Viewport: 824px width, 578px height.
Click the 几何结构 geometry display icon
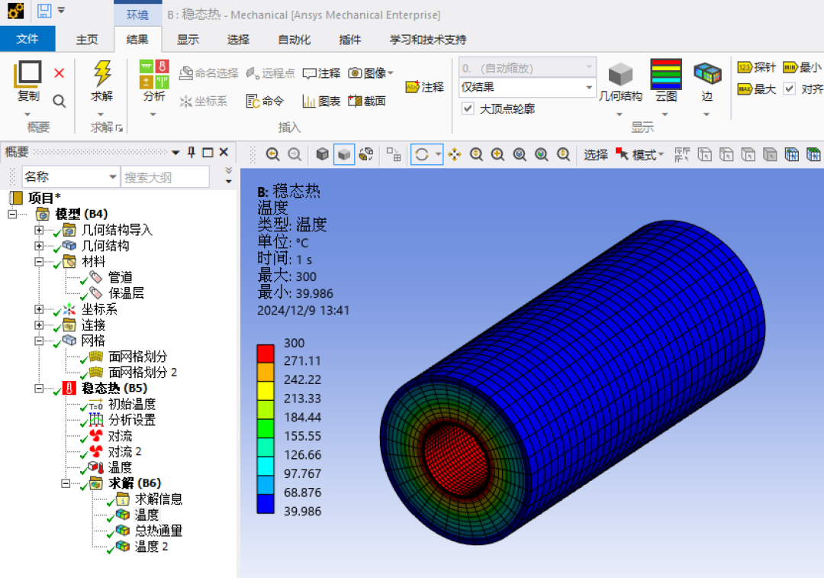tap(620, 73)
